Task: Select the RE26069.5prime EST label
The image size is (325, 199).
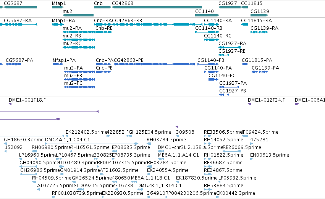Action: click(242, 147)
